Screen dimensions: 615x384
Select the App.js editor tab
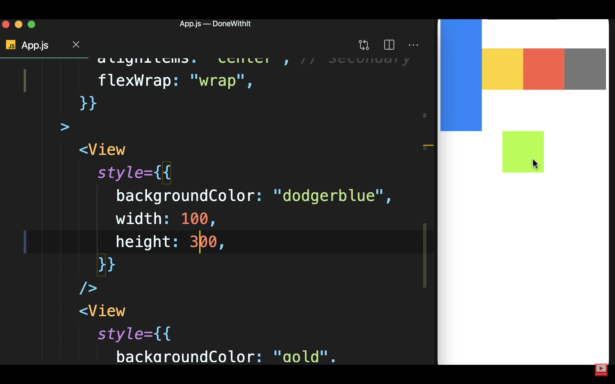click(35, 45)
